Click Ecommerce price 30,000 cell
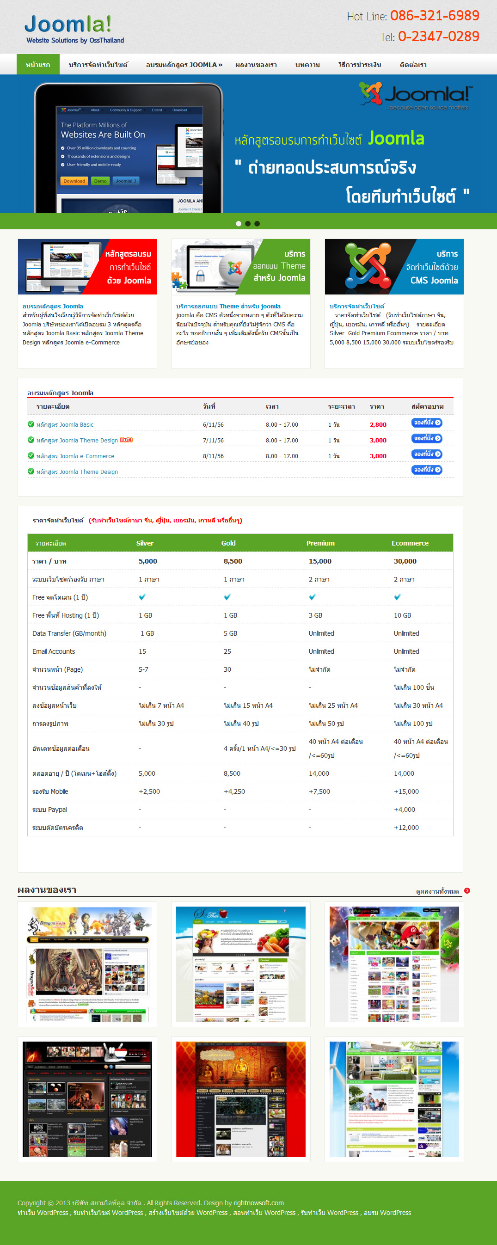Viewport: 497px width, 1245px height. click(405, 561)
